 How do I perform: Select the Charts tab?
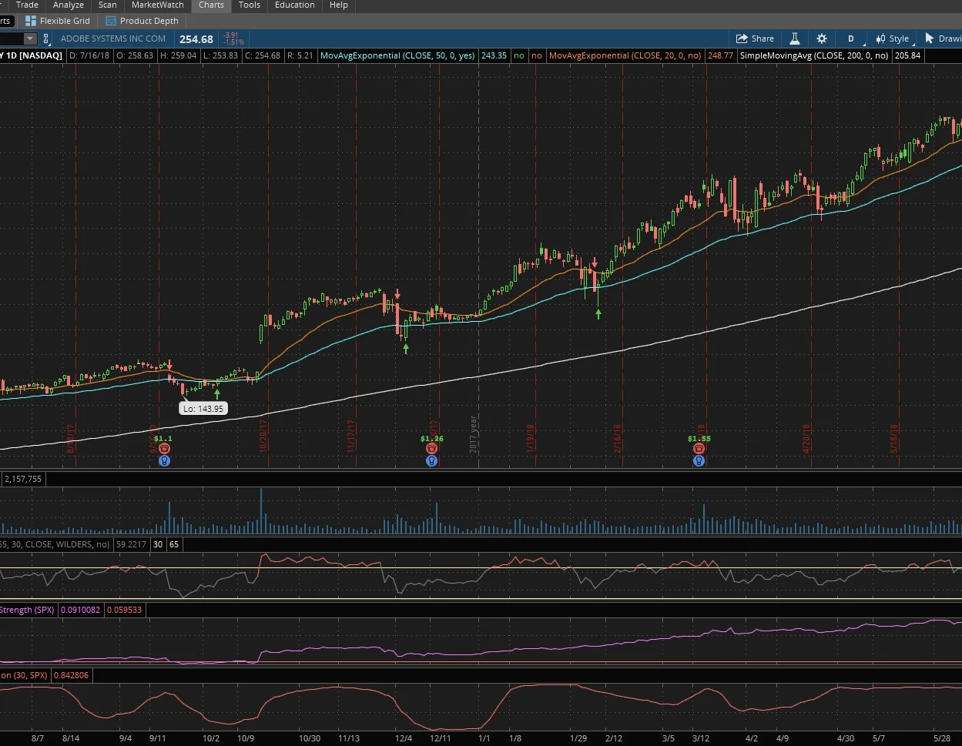click(x=211, y=5)
